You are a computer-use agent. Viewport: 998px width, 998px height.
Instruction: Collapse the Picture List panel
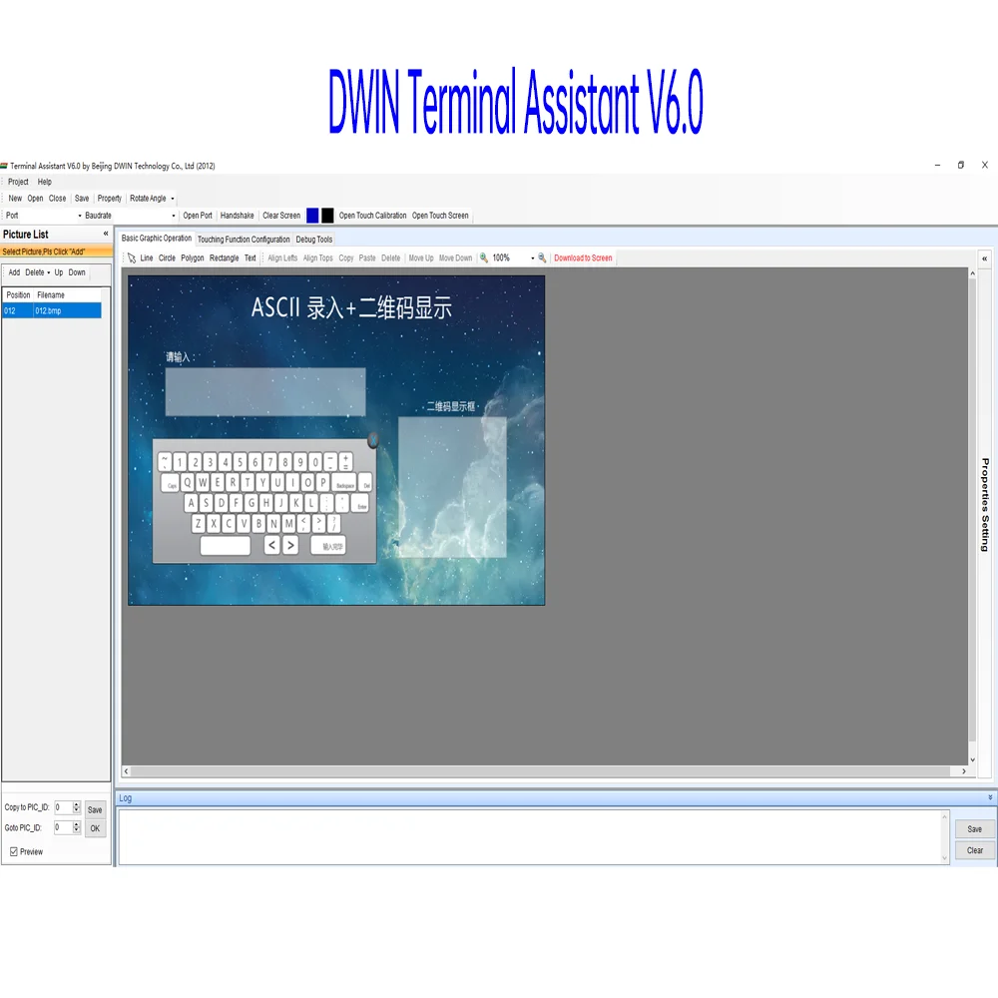(x=106, y=234)
